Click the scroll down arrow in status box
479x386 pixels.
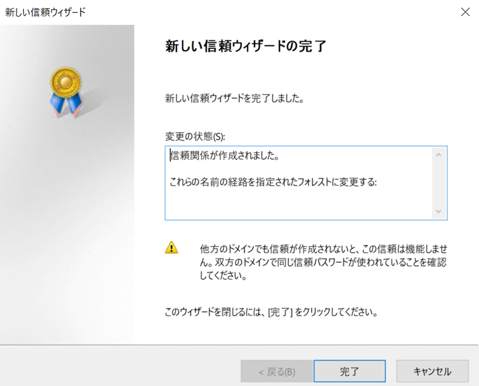tap(438, 211)
